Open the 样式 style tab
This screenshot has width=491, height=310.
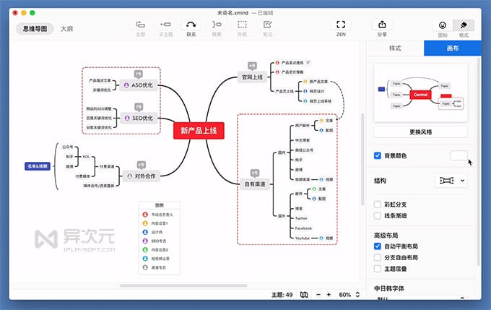pyautogui.click(x=395, y=48)
